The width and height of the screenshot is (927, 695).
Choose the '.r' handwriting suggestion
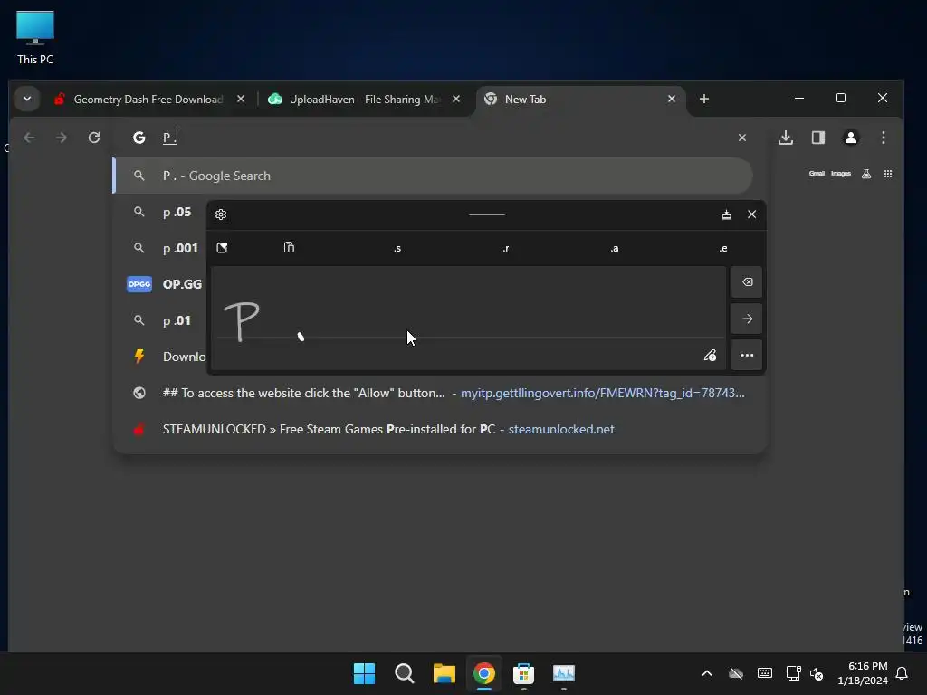pyautogui.click(x=506, y=248)
